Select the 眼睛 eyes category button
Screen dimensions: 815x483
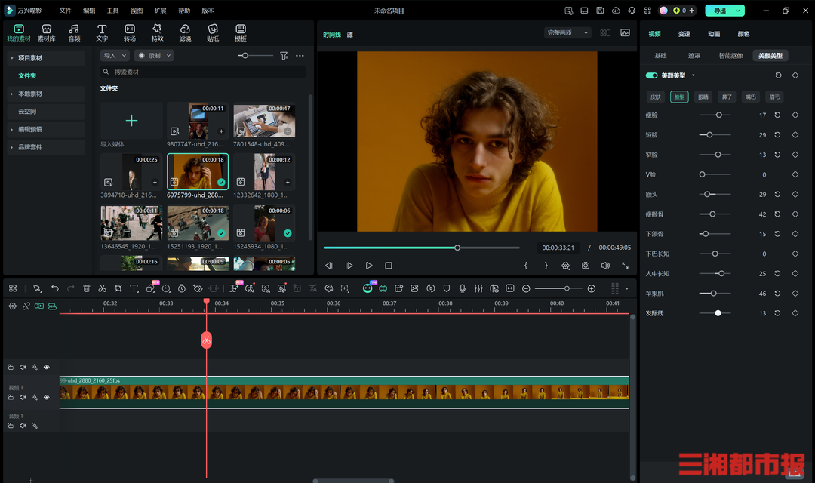point(703,97)
